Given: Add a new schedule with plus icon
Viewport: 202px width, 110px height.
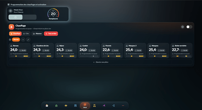Looking at the screenshot, I should click(x=23, y=40).
